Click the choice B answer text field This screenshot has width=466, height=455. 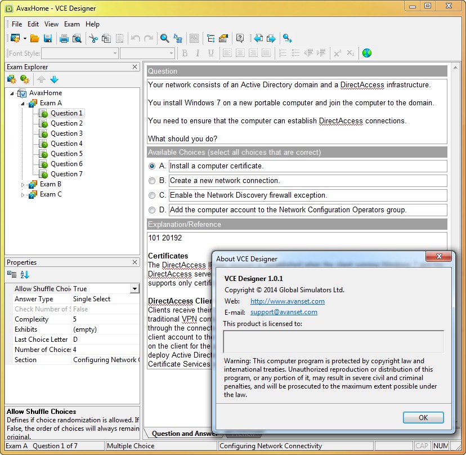pos(308,181)
